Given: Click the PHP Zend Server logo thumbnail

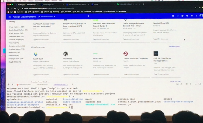Looking at the screenshot, I should click(x=156, y=54).
